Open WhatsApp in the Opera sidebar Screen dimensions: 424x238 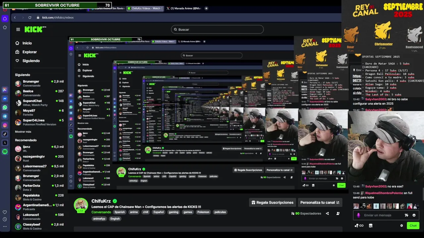coord(5,107)
